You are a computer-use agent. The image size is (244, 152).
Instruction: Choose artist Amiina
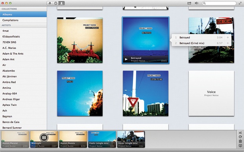point(23,88)
